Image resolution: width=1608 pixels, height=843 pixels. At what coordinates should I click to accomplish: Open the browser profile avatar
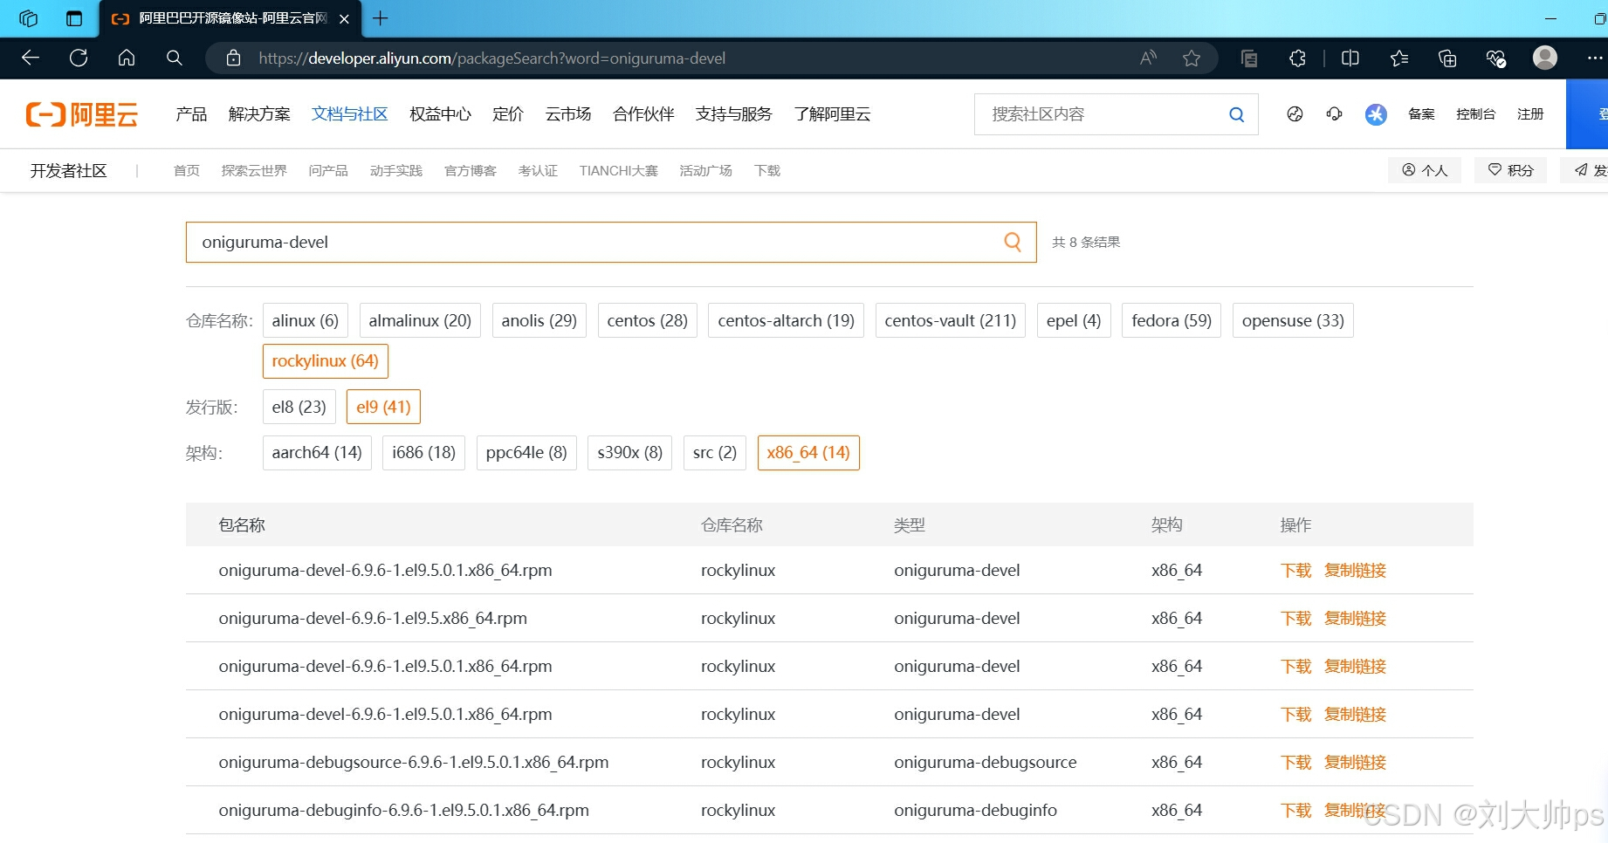tap(1545, 58)
